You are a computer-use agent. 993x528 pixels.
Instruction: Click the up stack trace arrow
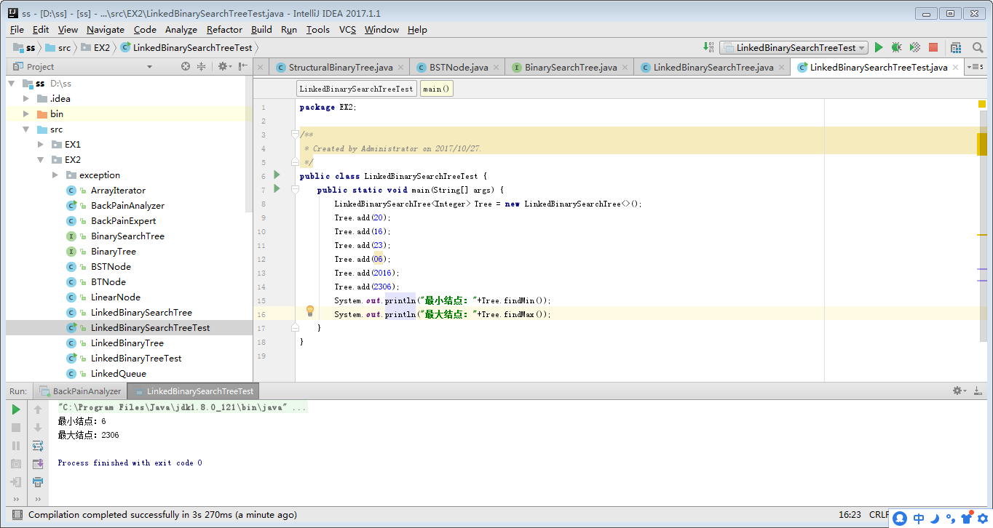pyautogui.click(x=38, y=409)
